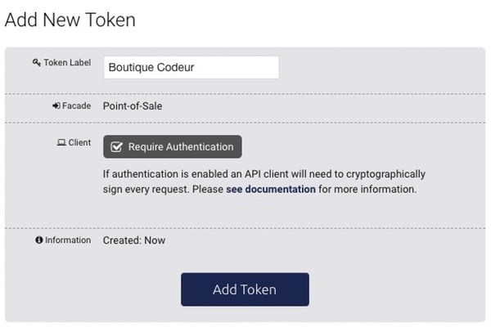Click the laptop icon next to Client
The height and width of the screenshot is (327, 491).
pos(61,143)
